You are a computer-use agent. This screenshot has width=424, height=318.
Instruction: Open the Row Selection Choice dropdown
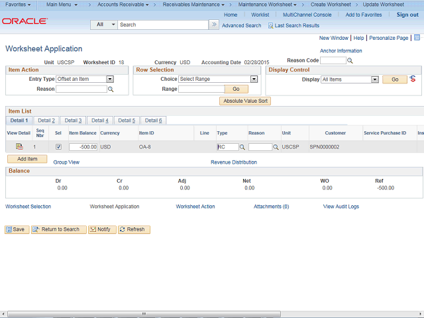(254, 79)
